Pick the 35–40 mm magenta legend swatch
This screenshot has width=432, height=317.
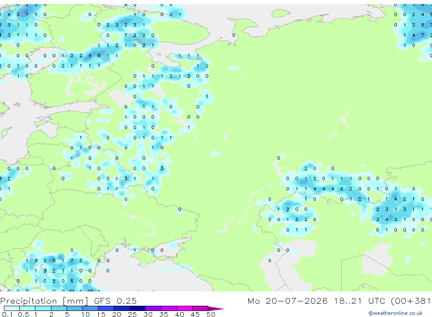coord(169,308)
